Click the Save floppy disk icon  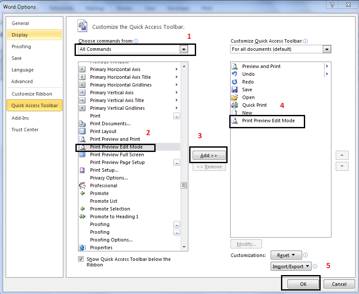pos(234,90)
